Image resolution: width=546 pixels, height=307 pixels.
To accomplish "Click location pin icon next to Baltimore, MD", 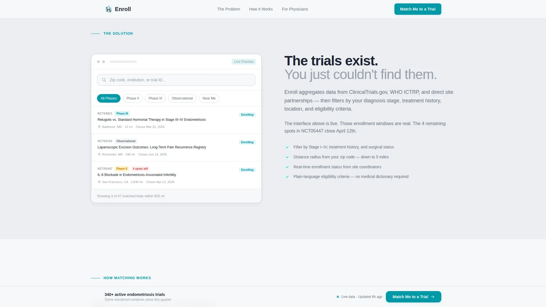I will click(x=99, y=127).
